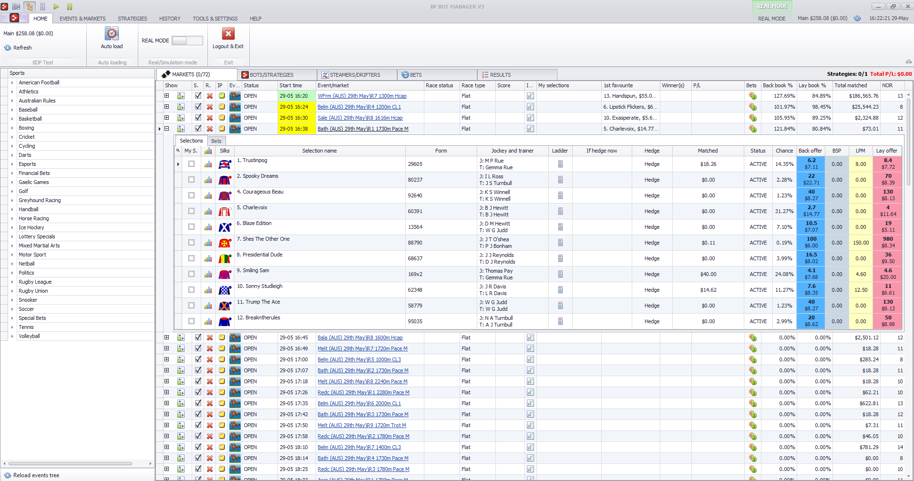Open Belm (AUS) R4 1200m CL1 link

point(359,107)
